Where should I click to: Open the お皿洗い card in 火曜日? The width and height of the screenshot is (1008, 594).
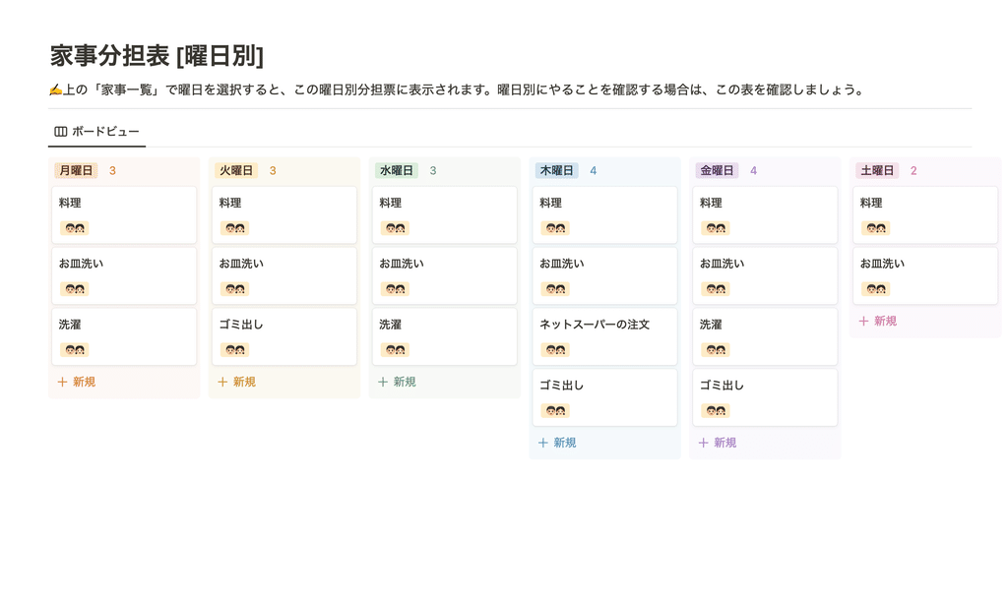(x=284, y=276)
